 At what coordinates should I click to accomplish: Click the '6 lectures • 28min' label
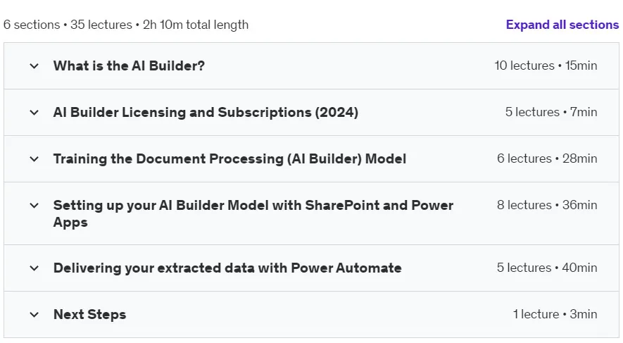coord(547,158)
